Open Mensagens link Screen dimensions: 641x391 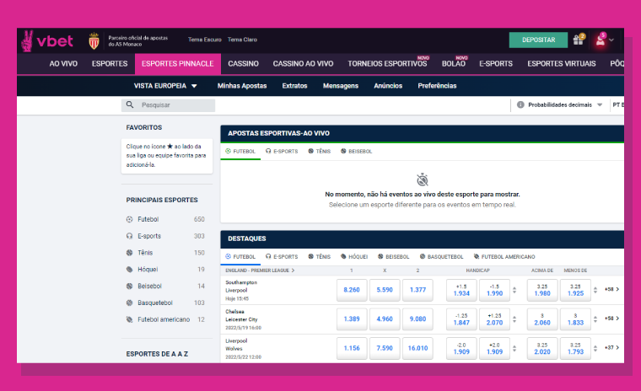coord(341,86)
